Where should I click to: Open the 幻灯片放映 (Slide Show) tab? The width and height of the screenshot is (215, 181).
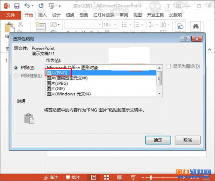pos(104,15)
